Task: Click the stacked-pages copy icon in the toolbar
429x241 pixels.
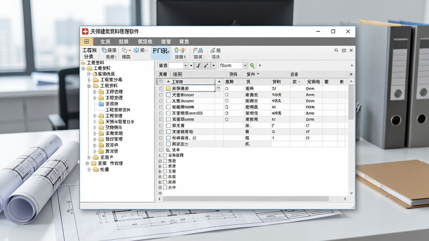Action: 104,50
